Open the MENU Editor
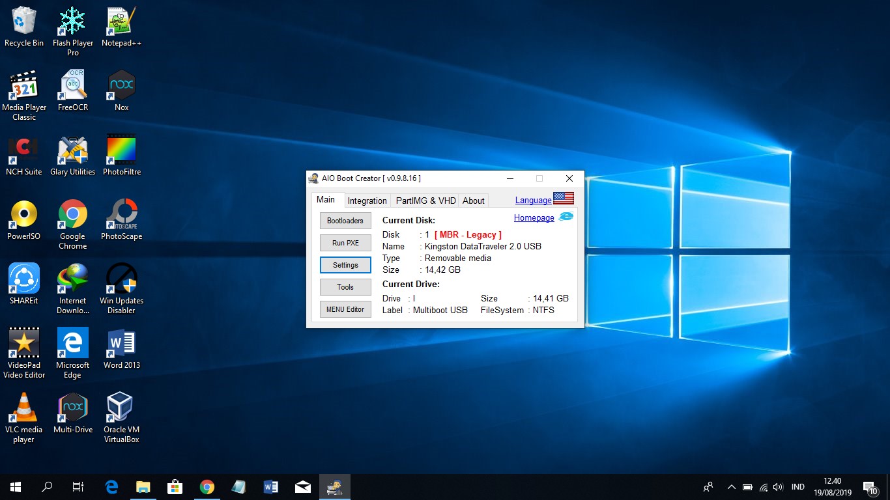 pyautogui.click(x=345, y=309)
